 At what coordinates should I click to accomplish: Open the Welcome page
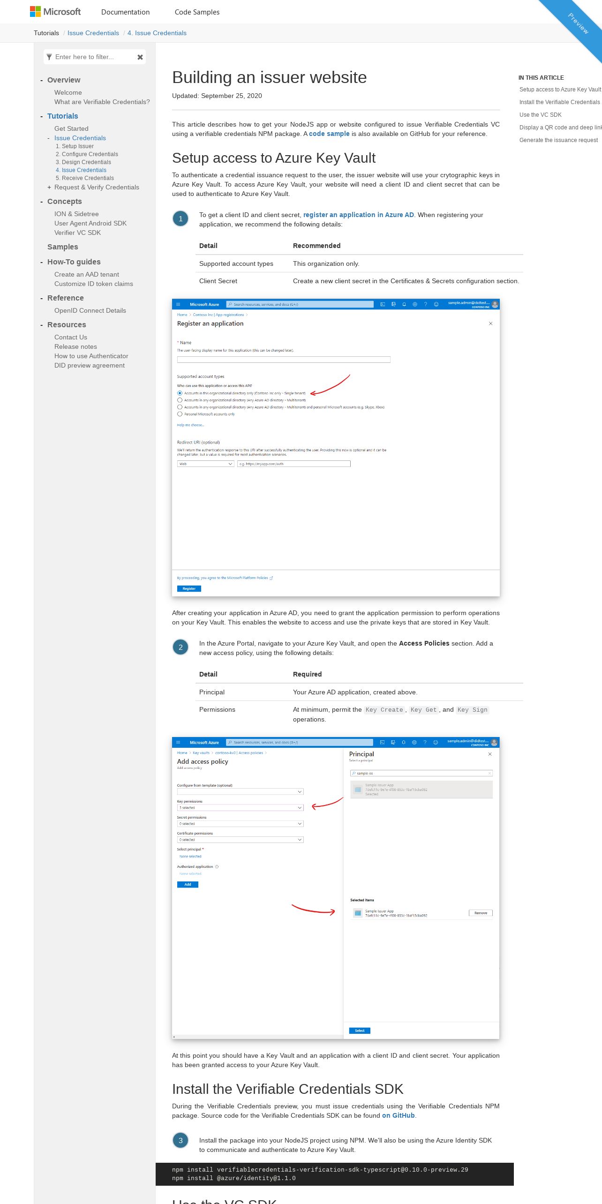[68, 93]
